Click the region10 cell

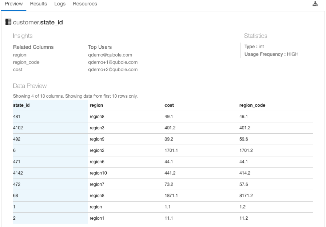[98, 173]
